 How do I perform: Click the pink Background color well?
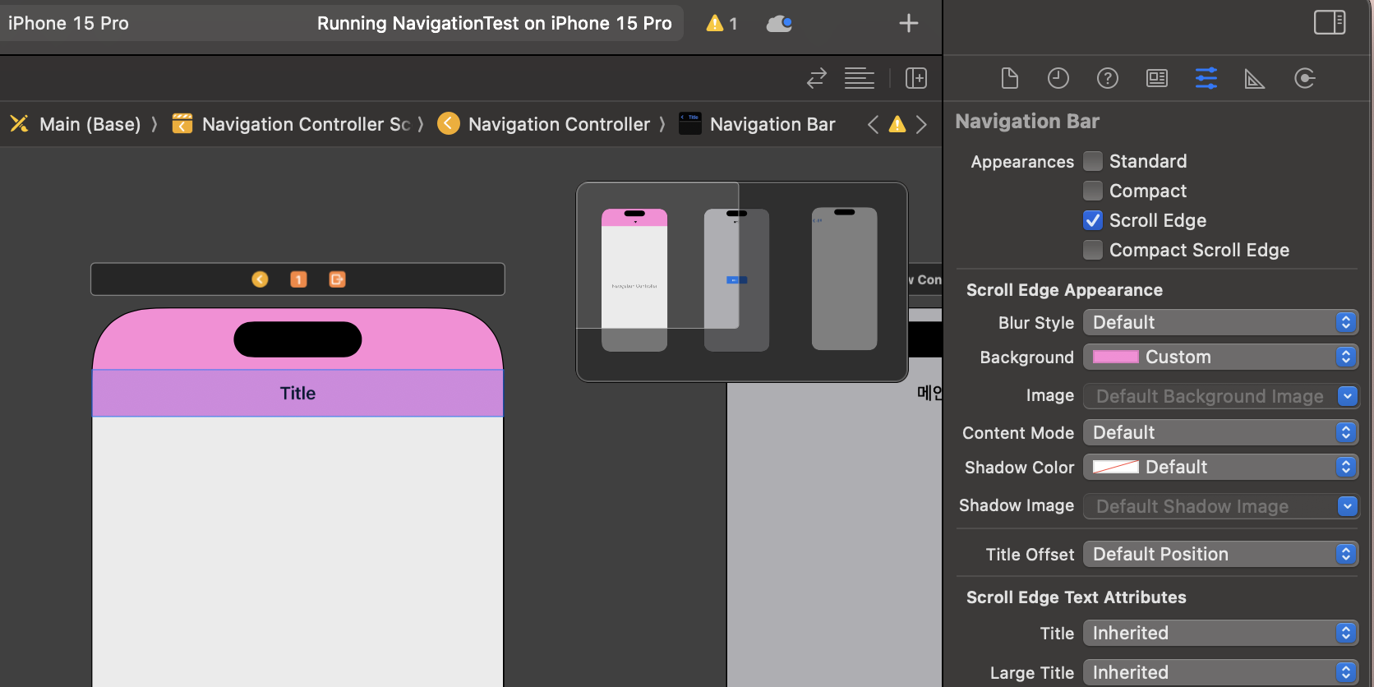pyautogui.click(x=1115, y=357)
